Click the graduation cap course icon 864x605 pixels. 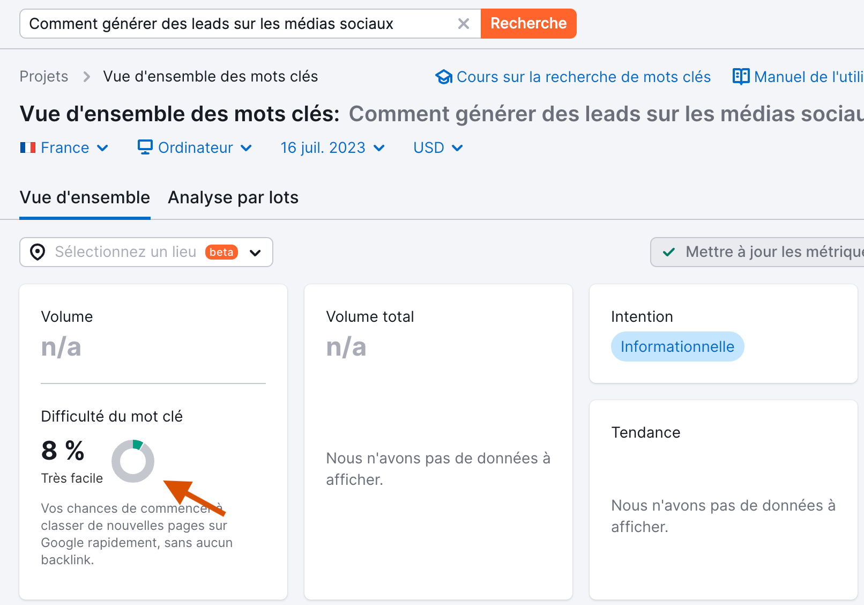pyautogui.click(x=444, y=77)
